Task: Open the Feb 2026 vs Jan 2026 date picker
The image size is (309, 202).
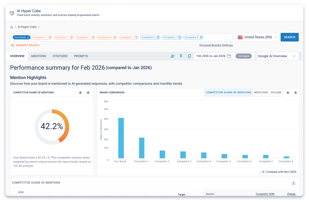Action: tap(214, 56)
